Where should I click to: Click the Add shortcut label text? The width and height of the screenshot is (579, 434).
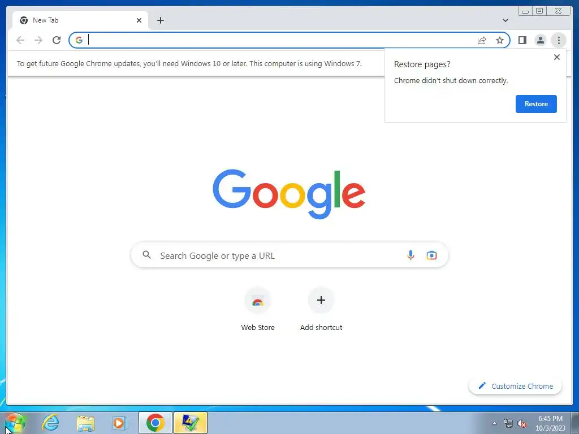click(x=321, y=327)
